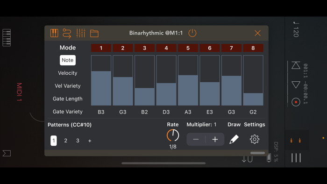The image size is (327, 184).
Task: Toggle step 1 header button
Action: [x=101, y=48]
